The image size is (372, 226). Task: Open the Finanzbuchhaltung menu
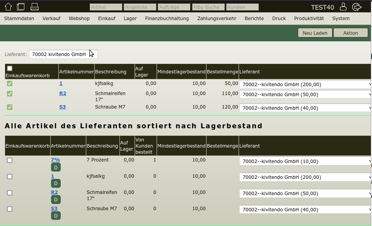coord(167,18)
